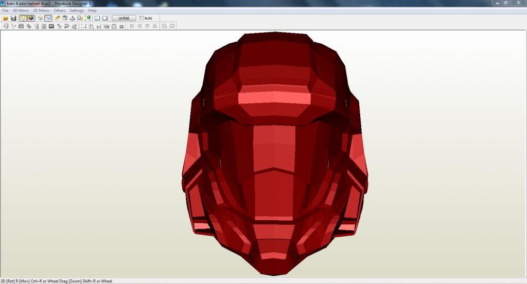Image resolution: width=527 pixels, height=284 pixels.
Task: Click the undo curved arrow icon
Action: tap(66, 26)
